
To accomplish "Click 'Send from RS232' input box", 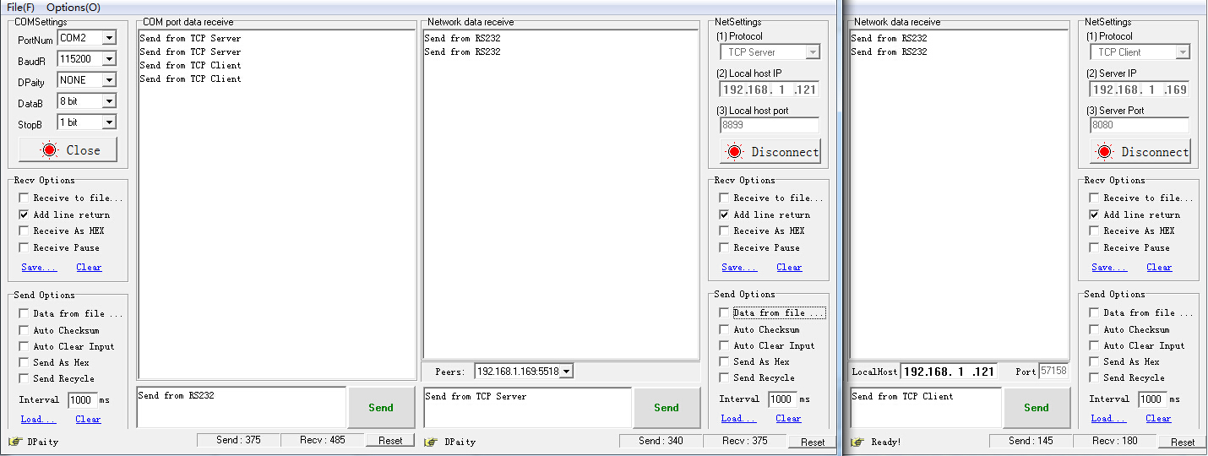I will coord(242,407).
